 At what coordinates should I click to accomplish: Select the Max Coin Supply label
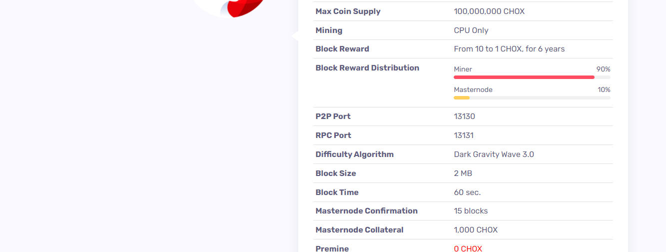(x=348, y=11)
